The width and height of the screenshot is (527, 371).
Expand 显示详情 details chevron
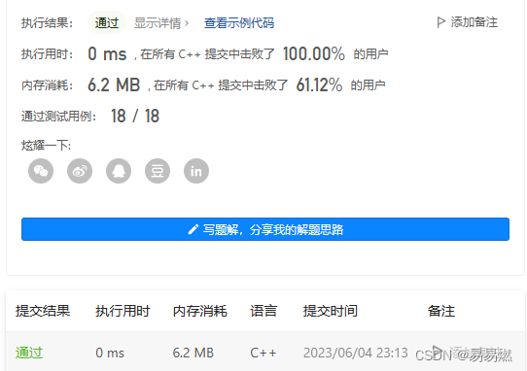click(187, 23)
